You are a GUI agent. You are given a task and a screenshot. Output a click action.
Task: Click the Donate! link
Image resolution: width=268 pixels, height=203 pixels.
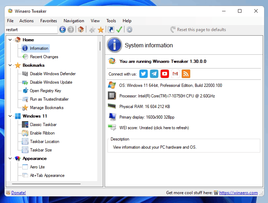(x=18, y=193)
